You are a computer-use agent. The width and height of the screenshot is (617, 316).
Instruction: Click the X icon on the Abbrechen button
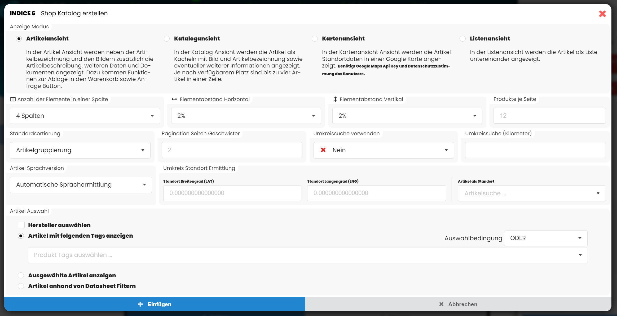[441, 304]
